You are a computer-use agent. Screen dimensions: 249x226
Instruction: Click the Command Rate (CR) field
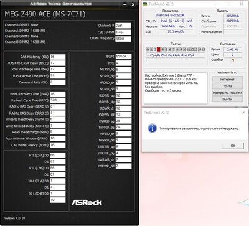[x=57, y=82]
